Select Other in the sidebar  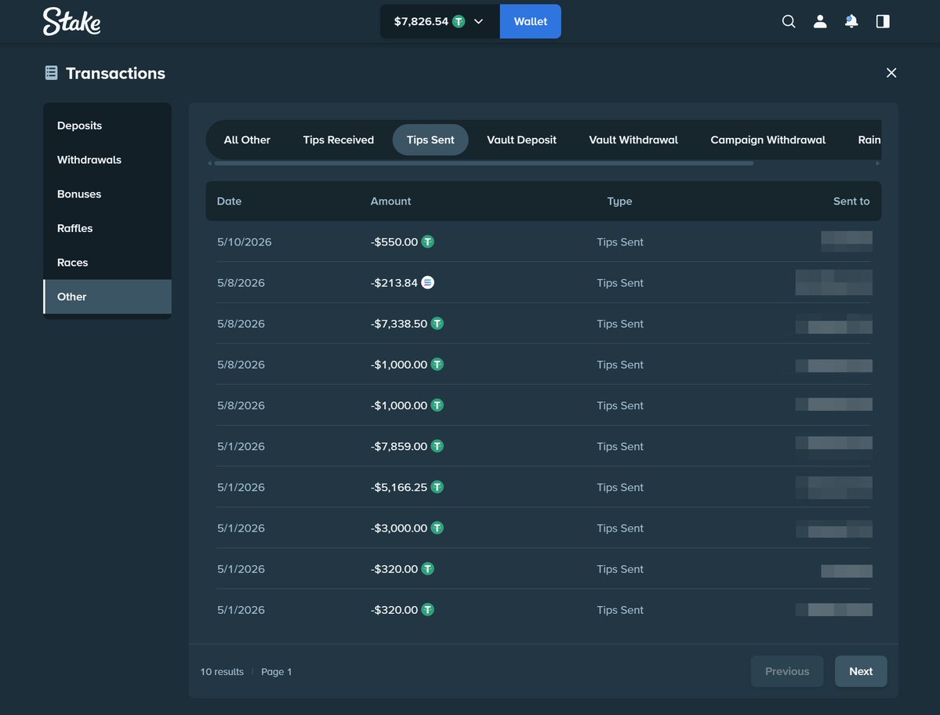coord(107,296)
